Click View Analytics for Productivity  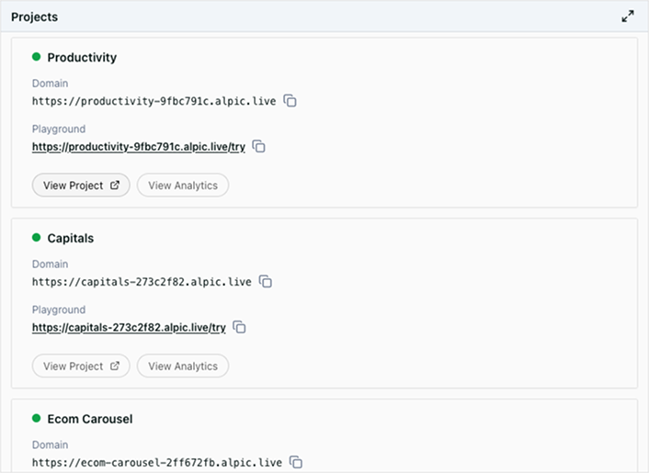(183, 186)
